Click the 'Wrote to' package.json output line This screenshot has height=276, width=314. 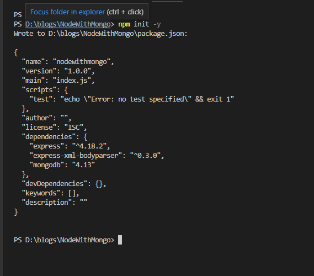[100, 34]
